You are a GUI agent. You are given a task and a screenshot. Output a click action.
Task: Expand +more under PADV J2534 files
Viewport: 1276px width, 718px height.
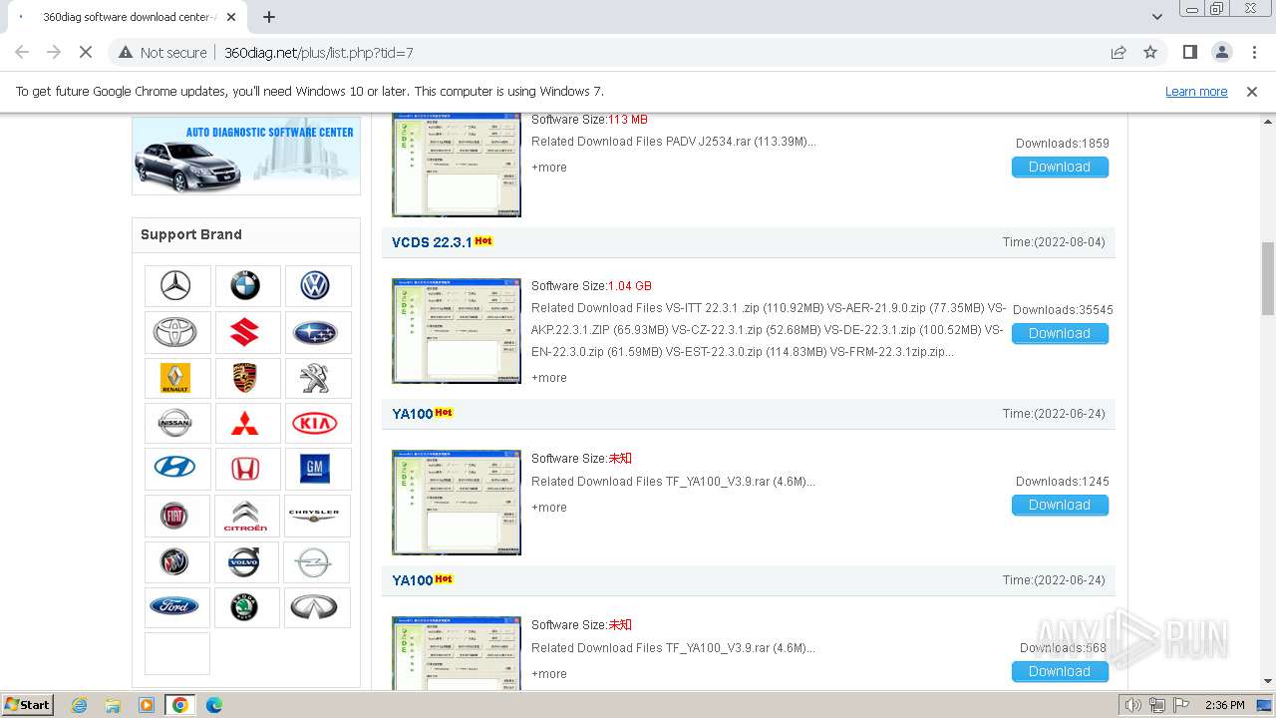coord(549,168)
